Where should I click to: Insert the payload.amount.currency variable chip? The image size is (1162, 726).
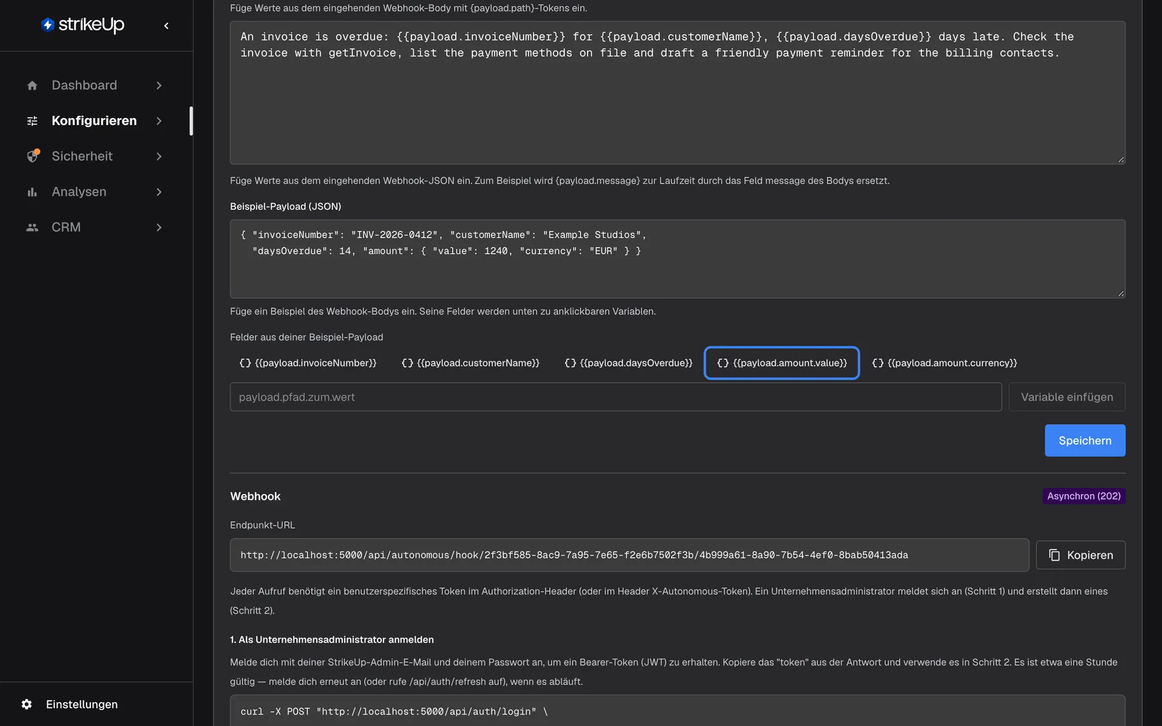(x=944, y=363)
